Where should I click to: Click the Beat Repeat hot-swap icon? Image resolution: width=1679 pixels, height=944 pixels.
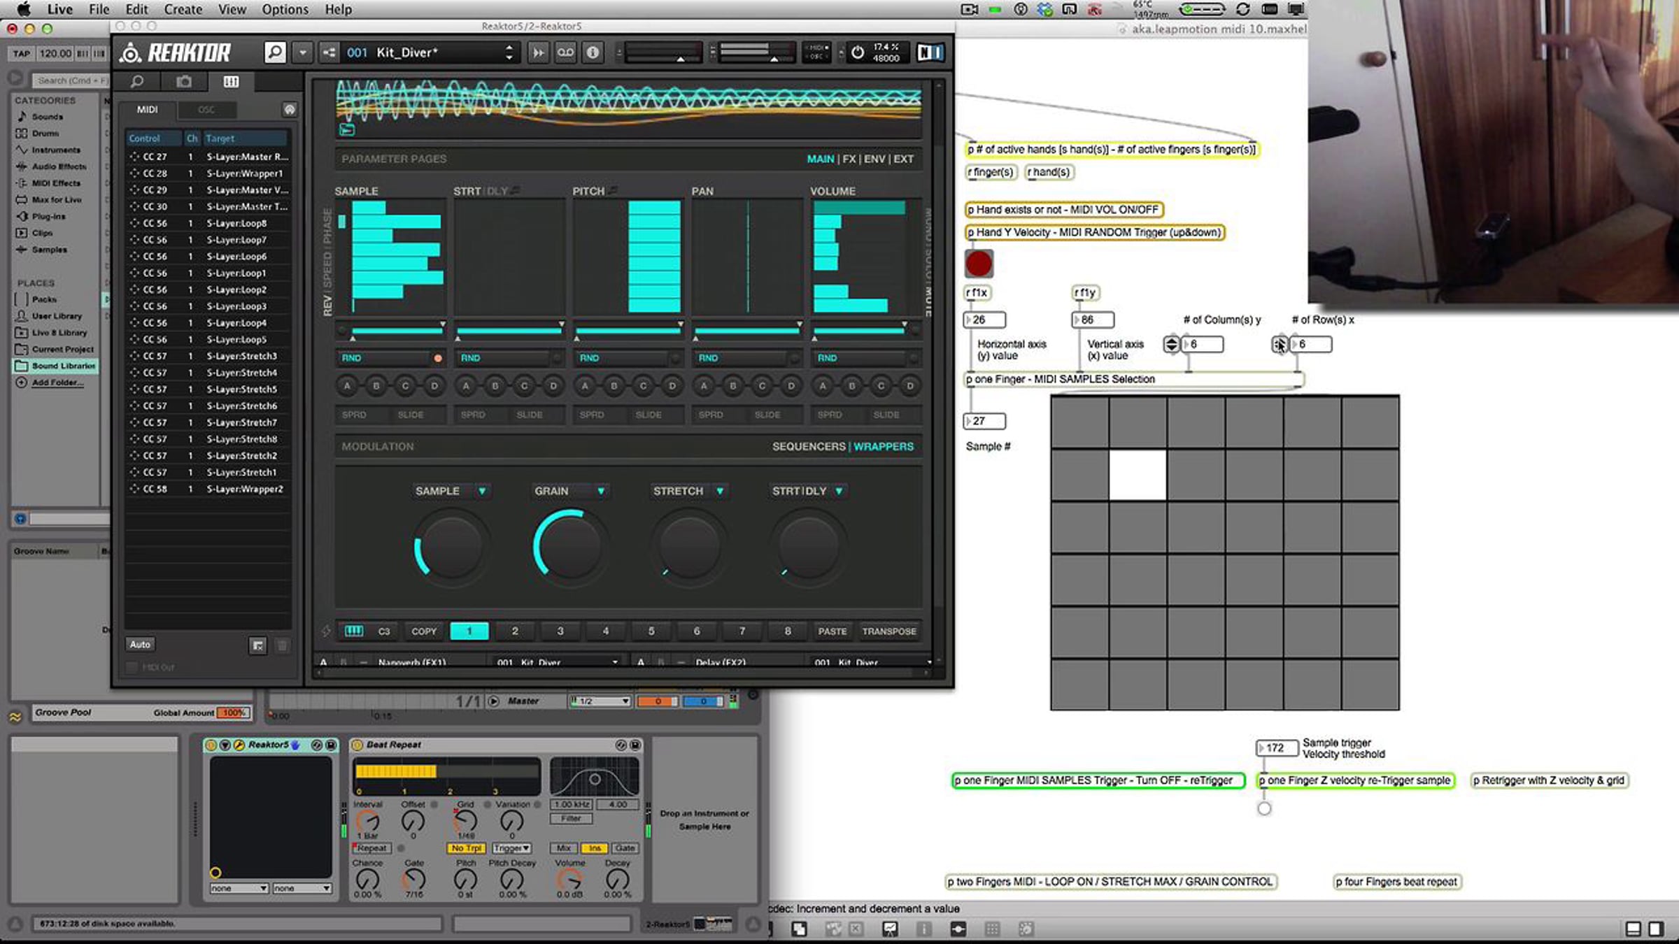click(x=621, y=745)
